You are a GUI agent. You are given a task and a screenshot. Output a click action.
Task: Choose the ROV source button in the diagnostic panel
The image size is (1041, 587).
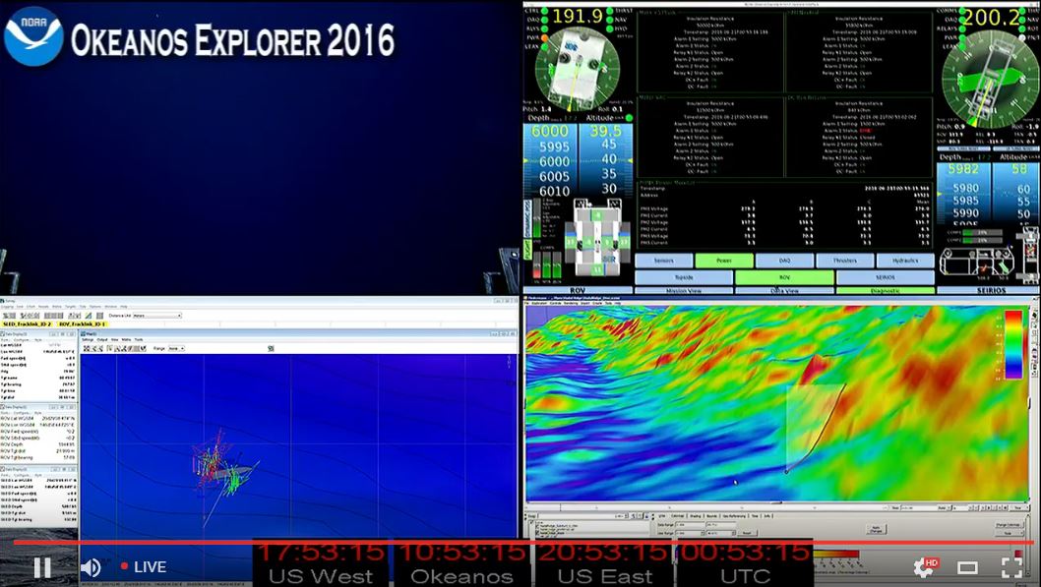point(784,277)
